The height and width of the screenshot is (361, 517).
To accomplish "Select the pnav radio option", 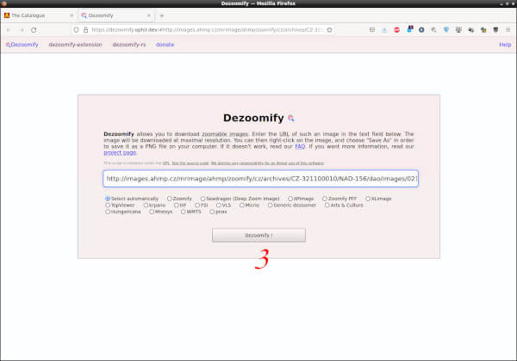I will pyautogui.click(x=212, y=211).
